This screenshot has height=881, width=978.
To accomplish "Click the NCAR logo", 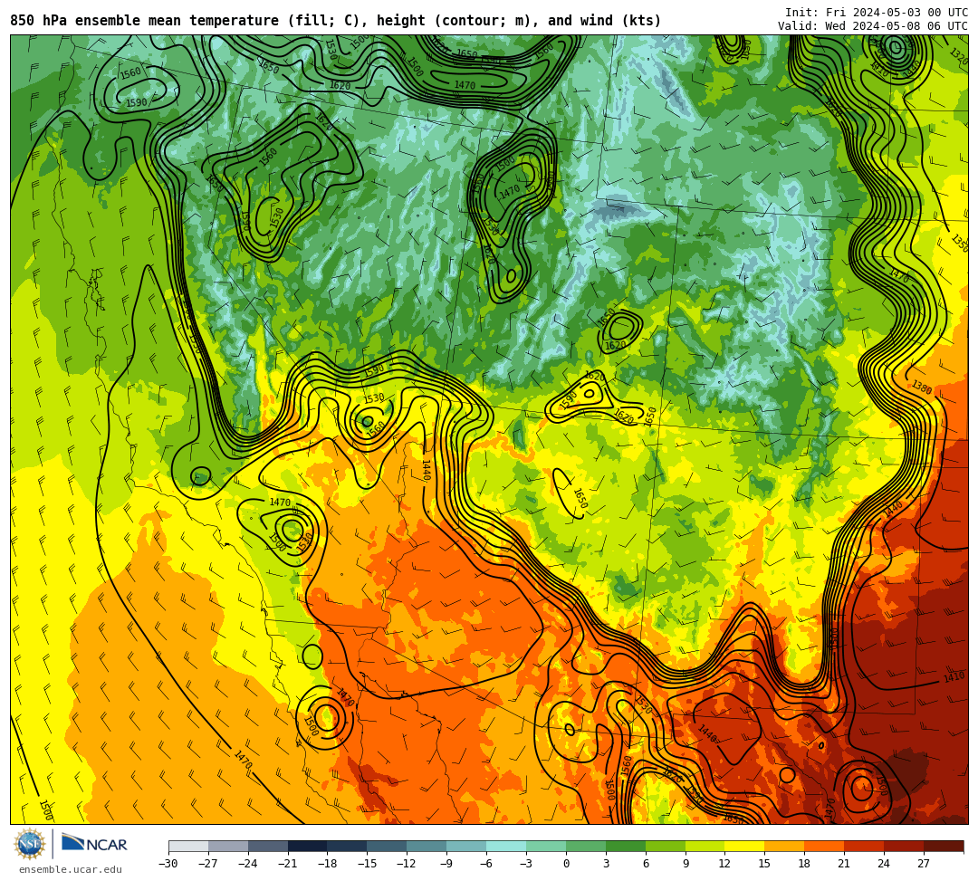I will 94,844.
